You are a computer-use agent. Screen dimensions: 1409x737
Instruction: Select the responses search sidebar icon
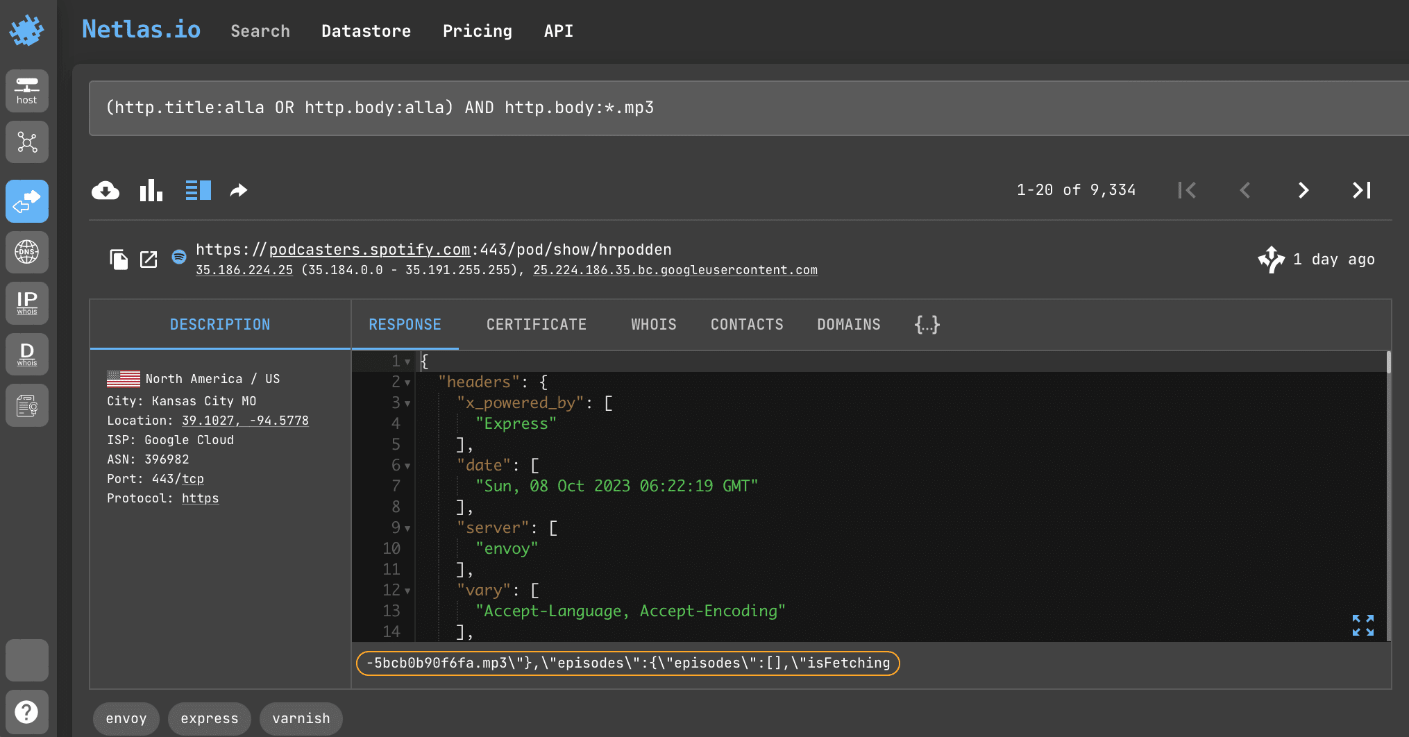point(27,201)
